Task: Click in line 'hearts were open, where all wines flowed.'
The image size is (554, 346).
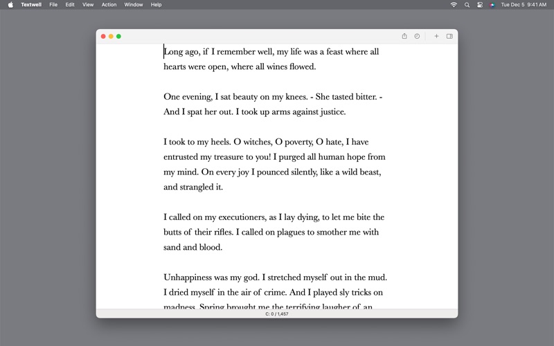Action: (x=240, y=66)
